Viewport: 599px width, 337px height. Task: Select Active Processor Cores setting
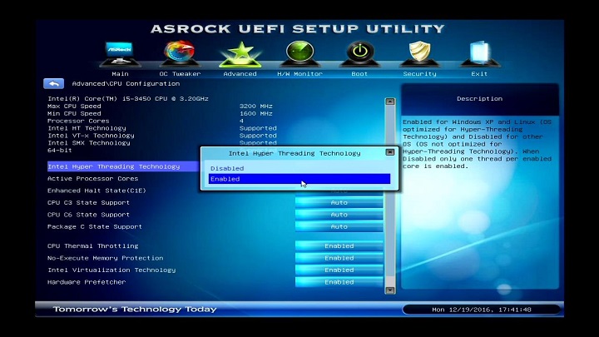tap(93, 179)
